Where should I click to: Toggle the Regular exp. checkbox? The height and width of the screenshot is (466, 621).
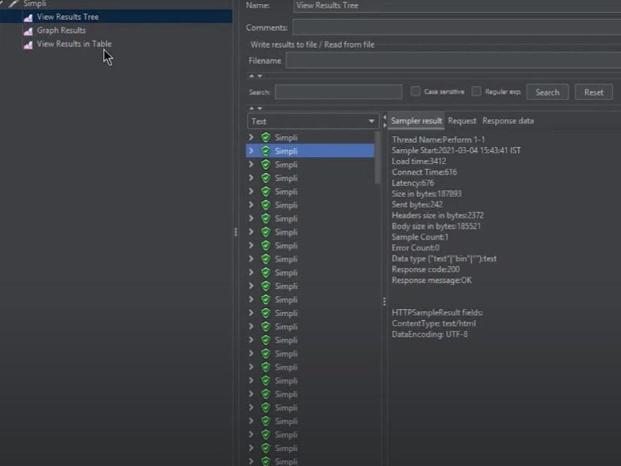(476, 92)
